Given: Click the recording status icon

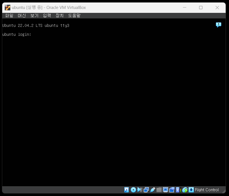Looking at the screenshot, I should pyautogui.click(x=172, y=190).
